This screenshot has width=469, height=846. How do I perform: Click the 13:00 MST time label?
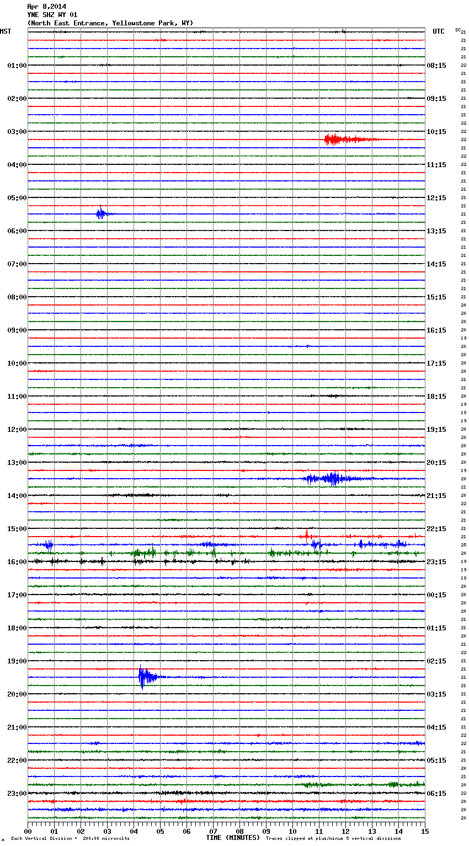pos(17,463)
